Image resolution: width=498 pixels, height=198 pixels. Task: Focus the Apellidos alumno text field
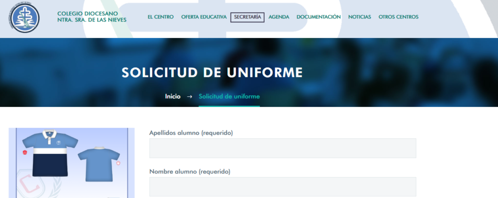click(283, 148)
